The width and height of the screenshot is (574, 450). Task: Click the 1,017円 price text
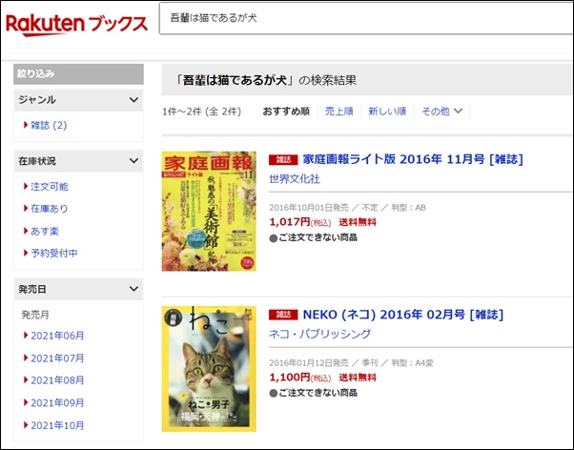click(290, 222)
